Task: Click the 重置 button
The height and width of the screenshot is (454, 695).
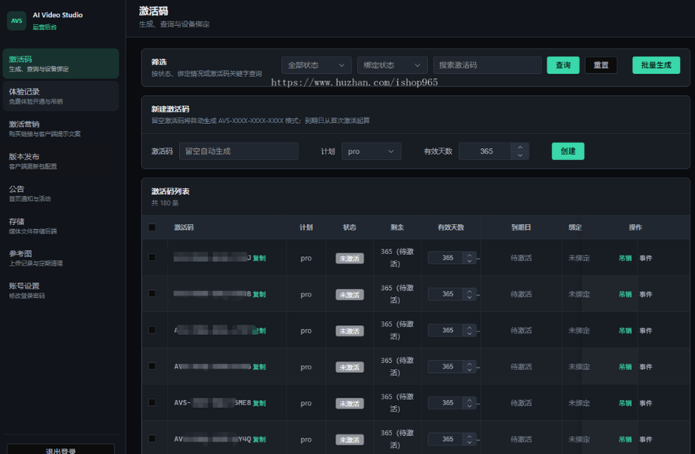Action: [x=601, y=65]
